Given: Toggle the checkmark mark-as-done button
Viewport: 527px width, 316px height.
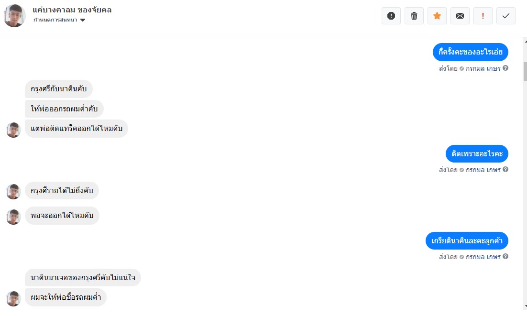Looking at the screenshot, I should (x=505, y=16).
